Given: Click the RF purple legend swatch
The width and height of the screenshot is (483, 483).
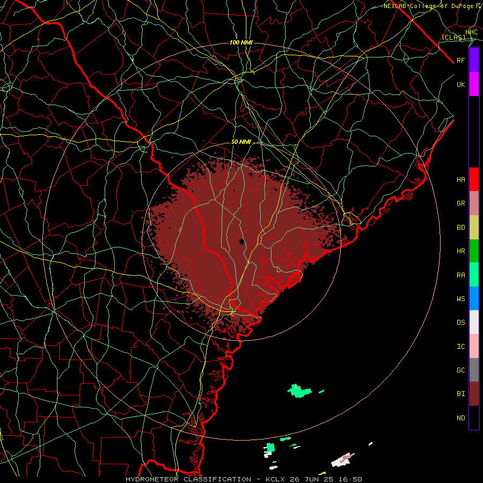Looking at the screenshot, I should (474, 60).
